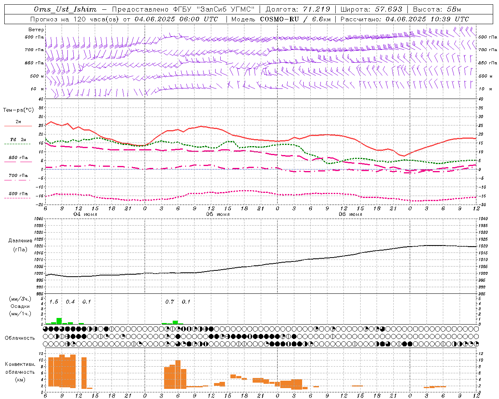Click the 1.5 precipitation amount value
Image resolution: width=499 pixels, height=399 pixels.
(54, 302)
